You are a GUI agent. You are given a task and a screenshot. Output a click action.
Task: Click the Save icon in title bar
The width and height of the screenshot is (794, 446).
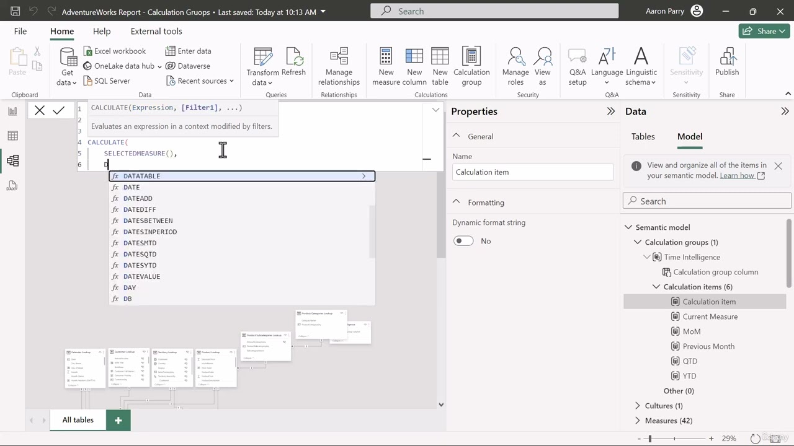(x=16, y=11)
